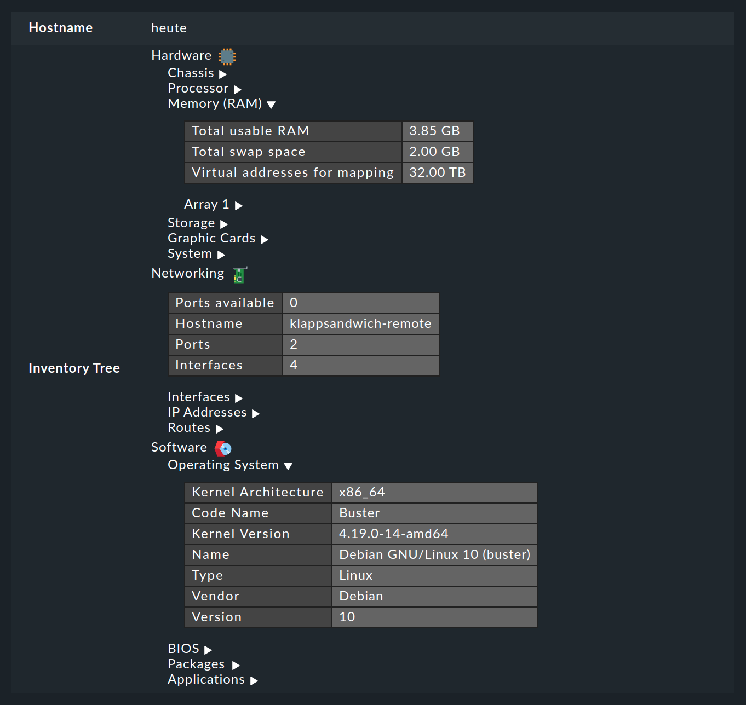Expand the Routes section

(x=219, y=428)
